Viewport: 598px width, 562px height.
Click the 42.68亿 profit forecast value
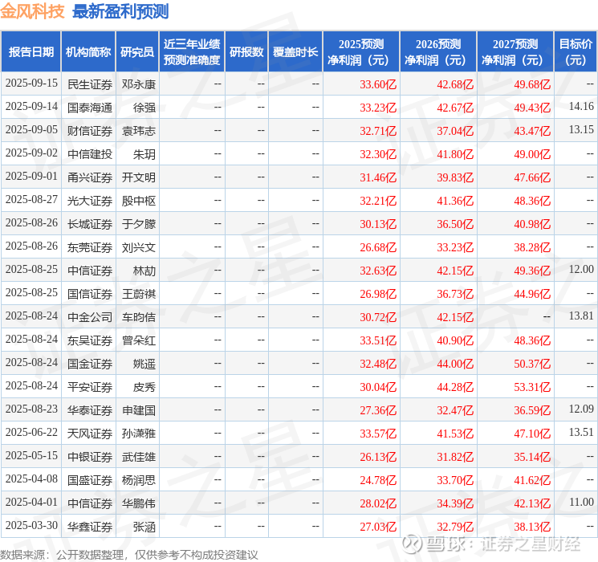point(455,84)
